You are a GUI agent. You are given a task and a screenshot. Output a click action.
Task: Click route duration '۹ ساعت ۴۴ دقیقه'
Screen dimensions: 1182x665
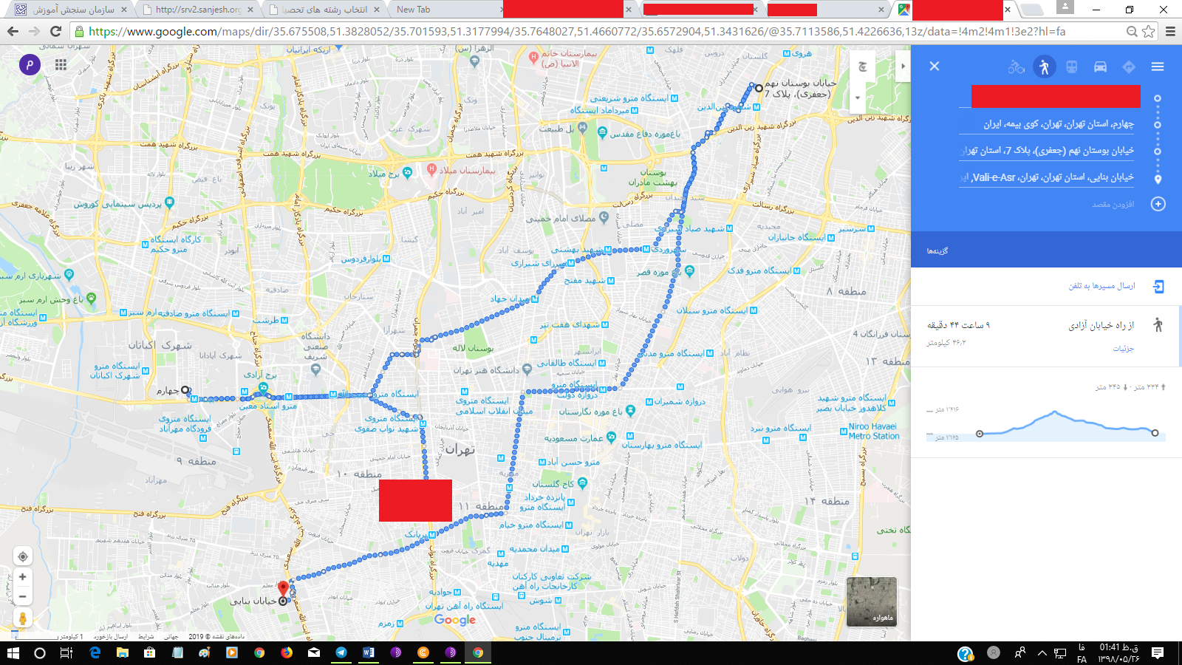coord(958,325)
